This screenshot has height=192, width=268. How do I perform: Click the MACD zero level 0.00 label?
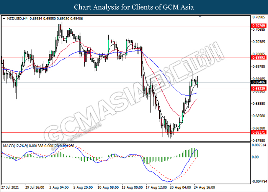(x=255, y=157)
